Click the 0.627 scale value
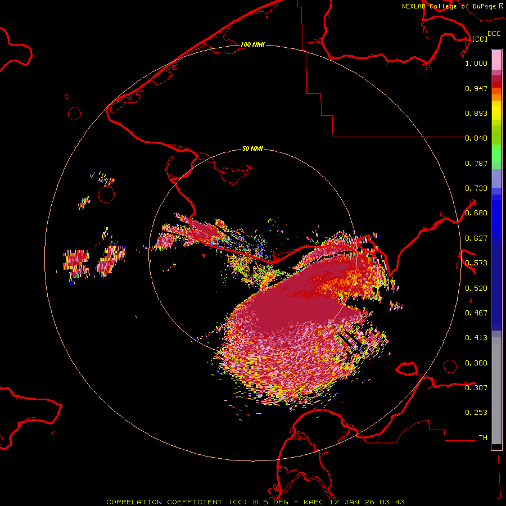 coord(476,238)
